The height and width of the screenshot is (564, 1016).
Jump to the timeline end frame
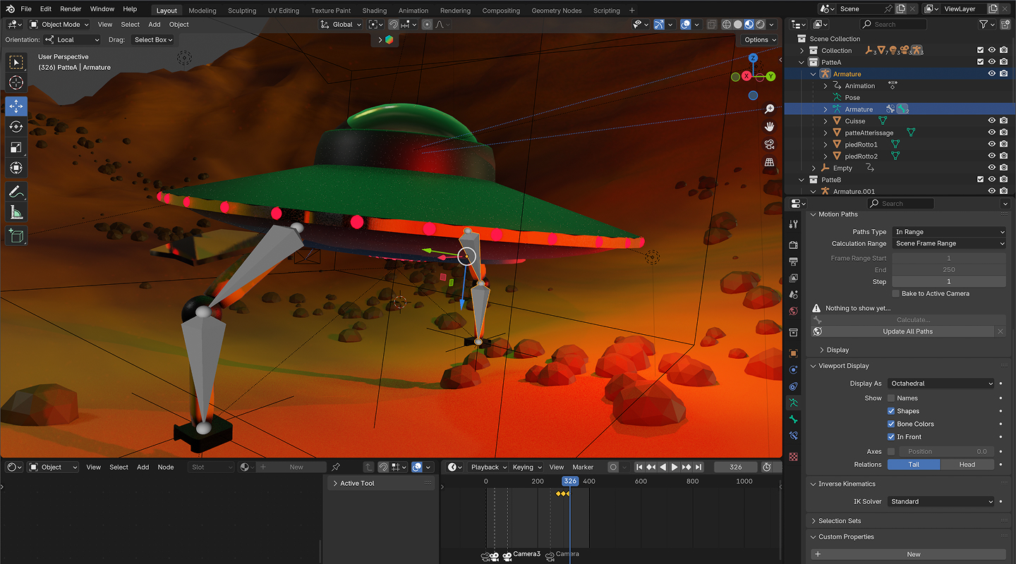pos(698,467)
